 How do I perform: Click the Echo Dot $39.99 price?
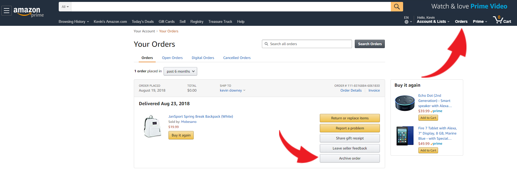pyautogui.click(x=424, y=111)
